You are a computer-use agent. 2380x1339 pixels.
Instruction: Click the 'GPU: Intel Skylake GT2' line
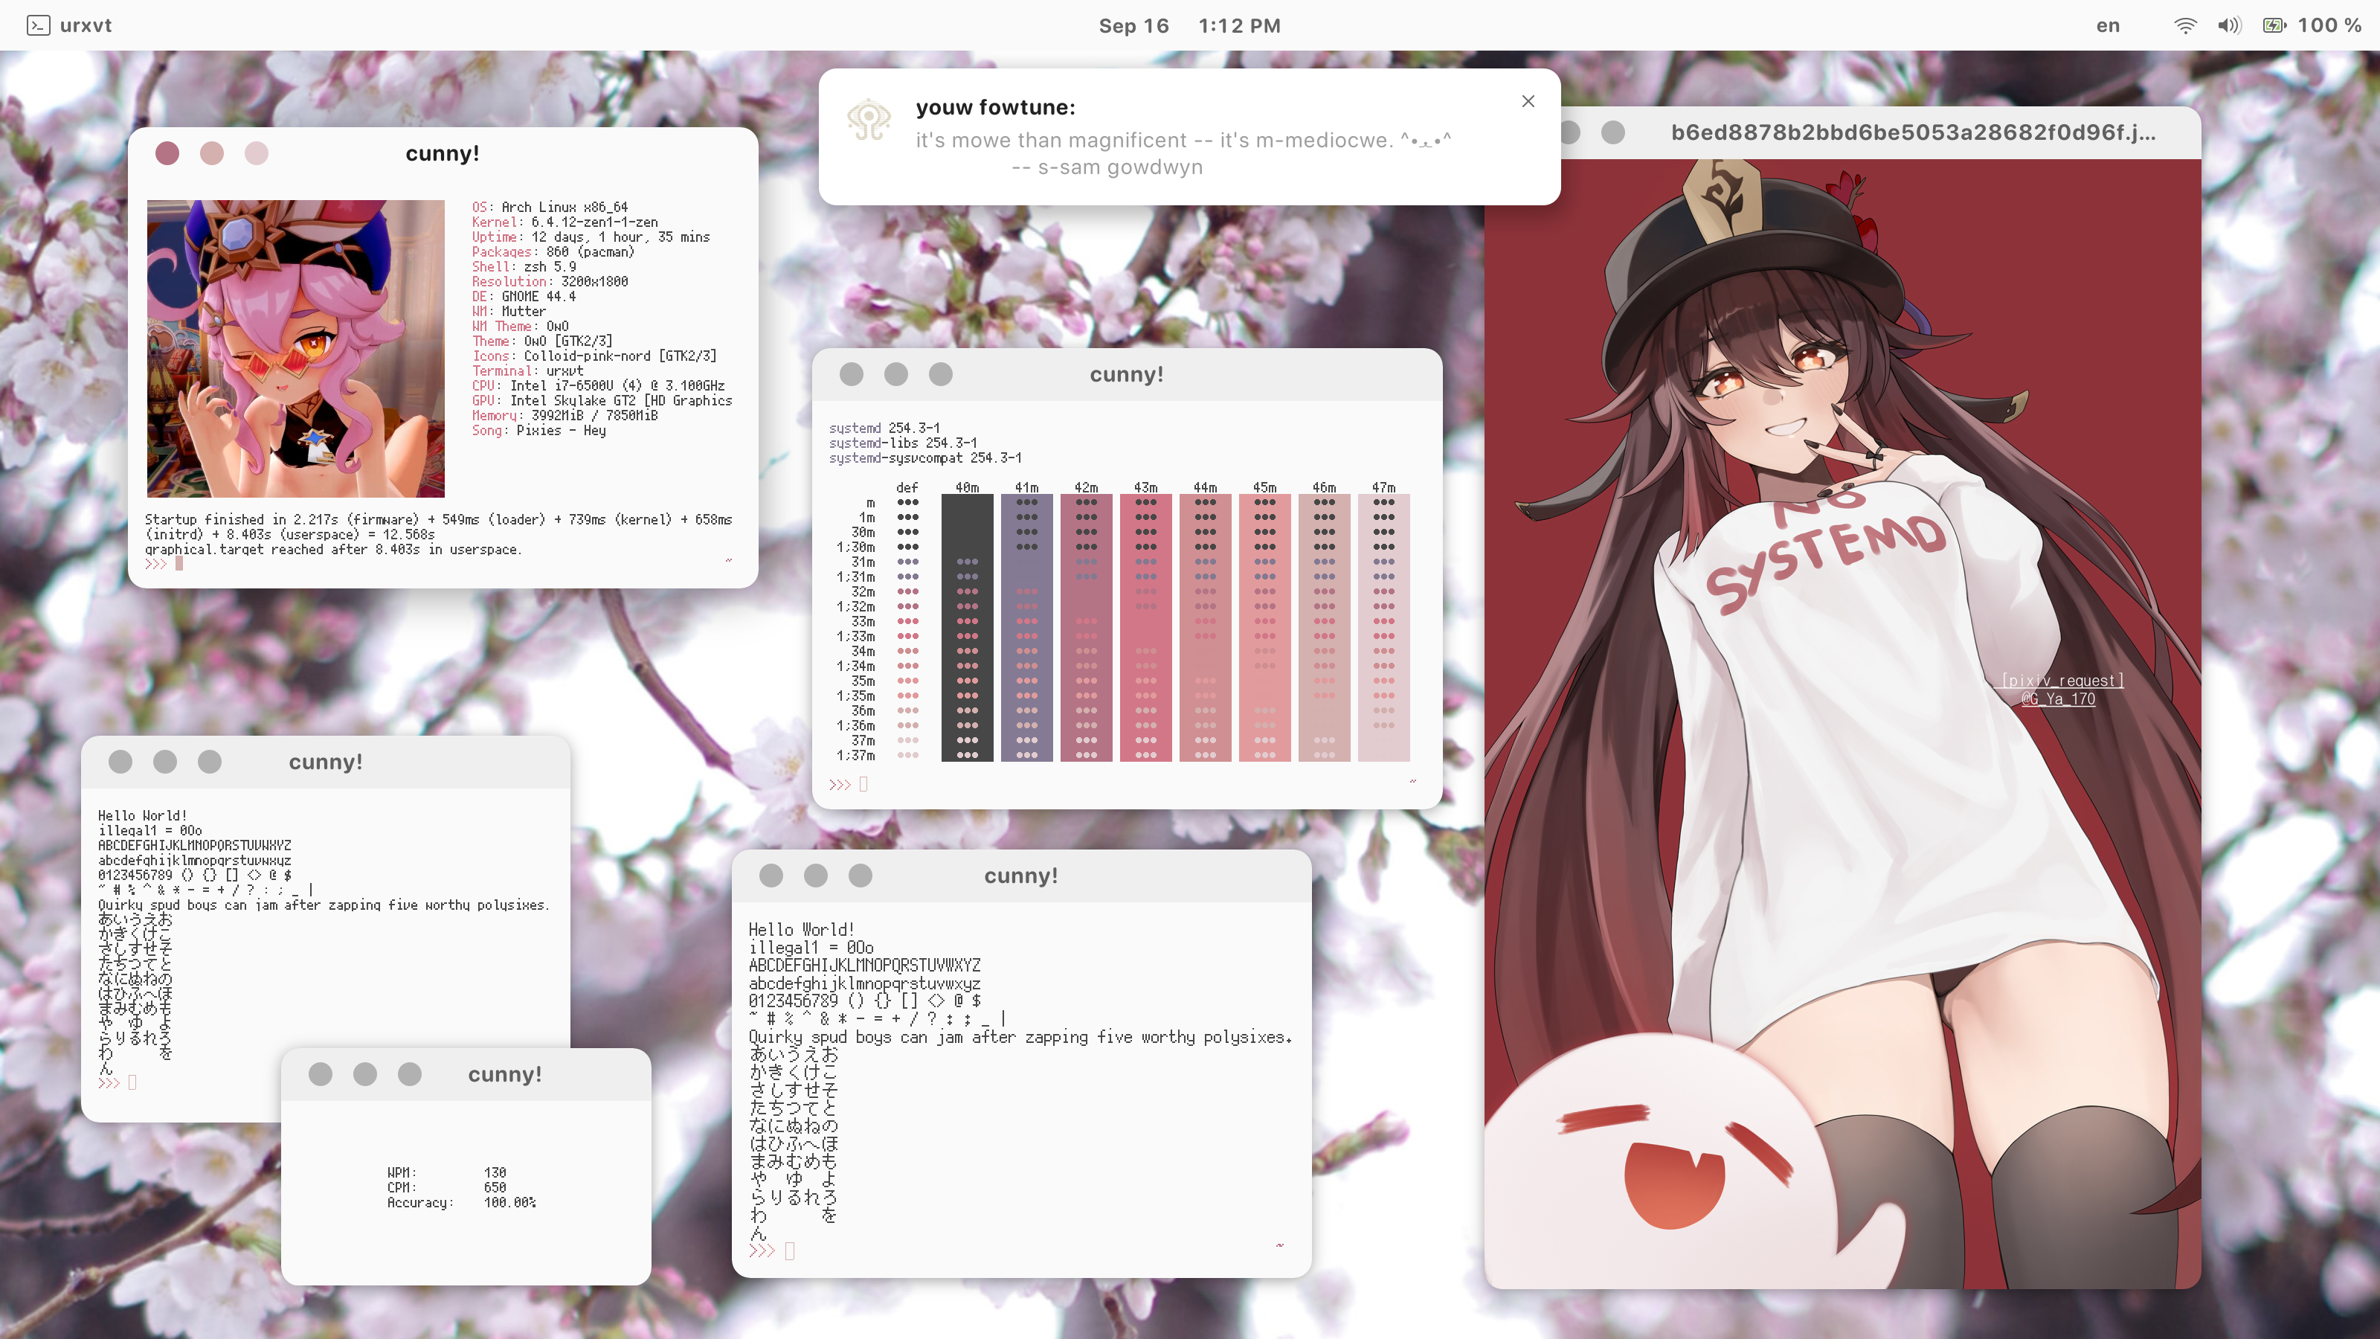(602, 400)
